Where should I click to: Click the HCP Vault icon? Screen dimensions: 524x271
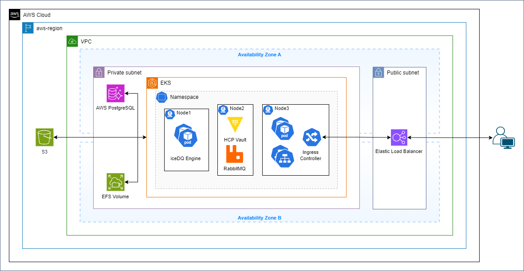[235, 125]
